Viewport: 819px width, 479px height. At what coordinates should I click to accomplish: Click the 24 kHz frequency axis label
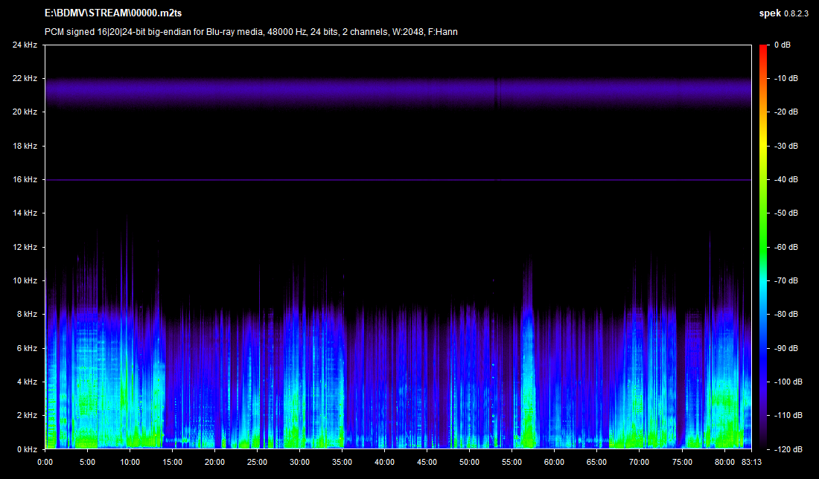(25, 45)
